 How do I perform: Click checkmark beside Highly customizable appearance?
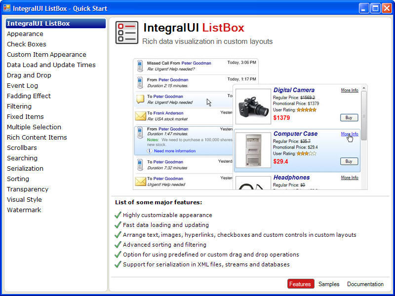118,215
